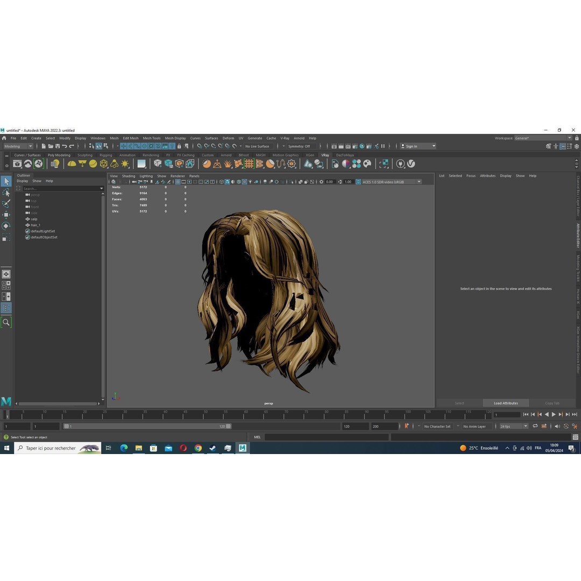Open the 24 fps frame rate dropdown
581x581 pixels.
coord(514,427)
